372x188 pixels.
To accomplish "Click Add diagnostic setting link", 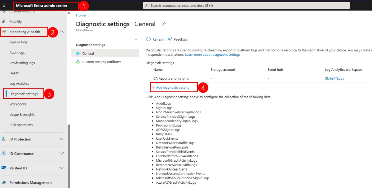I will [172, 87].
